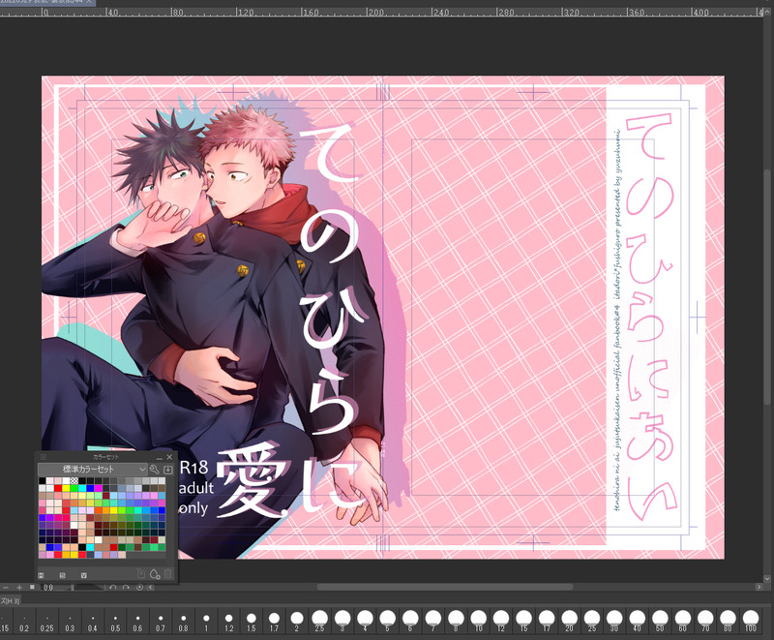
Task: Click the reset zoom square icon
Action: 32,587
